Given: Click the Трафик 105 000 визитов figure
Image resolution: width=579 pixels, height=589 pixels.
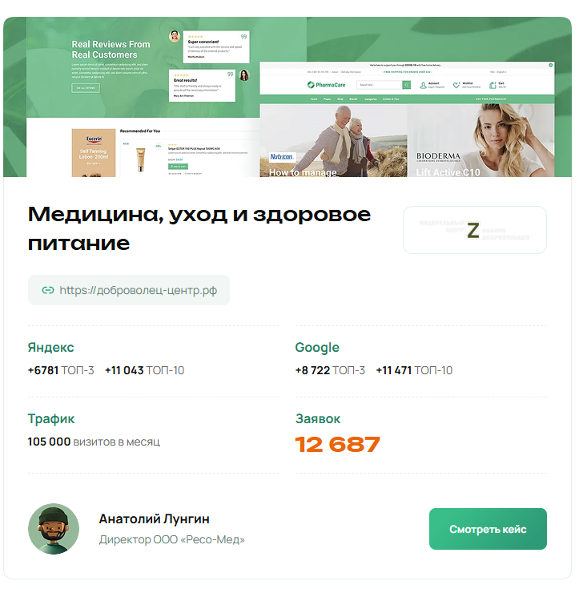Looking at the screenshot, I should [94, 442].
